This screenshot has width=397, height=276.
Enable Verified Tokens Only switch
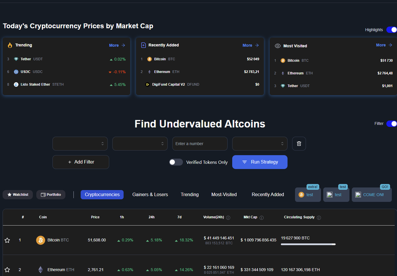point(176,162)
